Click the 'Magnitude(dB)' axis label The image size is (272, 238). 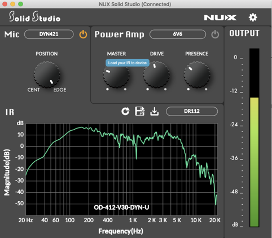pyautogui.click(x=7, y=173)
